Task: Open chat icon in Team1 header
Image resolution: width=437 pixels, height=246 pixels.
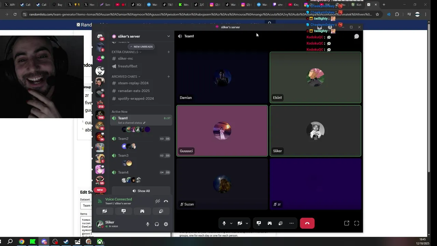Action: 356,36
